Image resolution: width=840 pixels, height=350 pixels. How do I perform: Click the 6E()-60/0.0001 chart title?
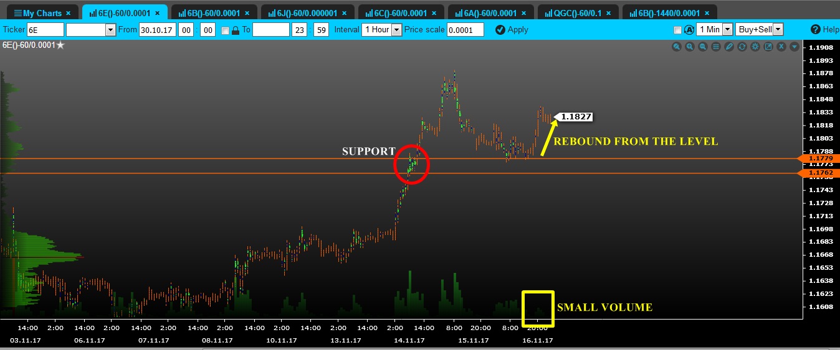[x=29, y=45]
